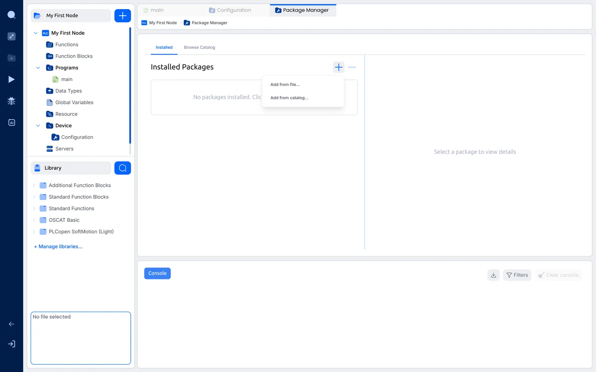596x372 pixels.
Task: Click the blue plus button beside project name
Action: pyautogui.click(x=123, y=16)
